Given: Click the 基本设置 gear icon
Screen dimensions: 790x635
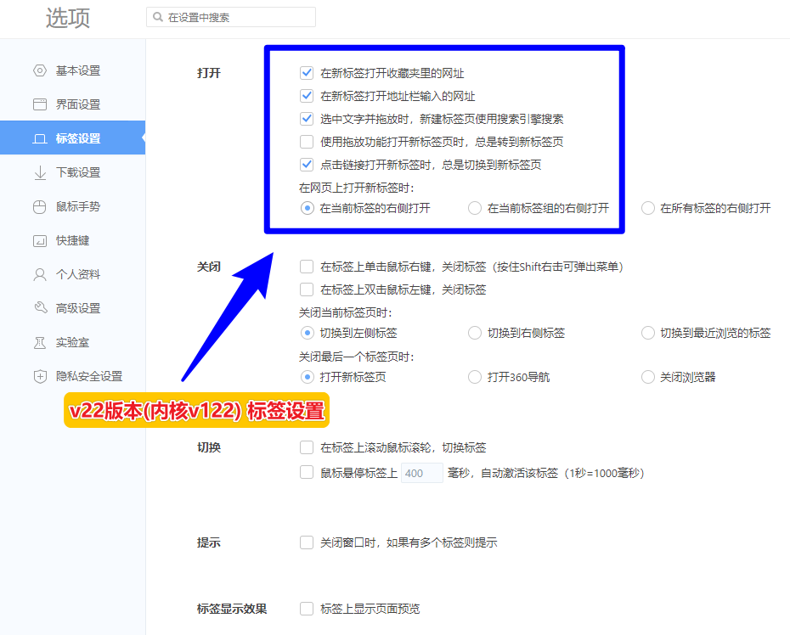Looking at the screenshot, I should pos(40,70).
